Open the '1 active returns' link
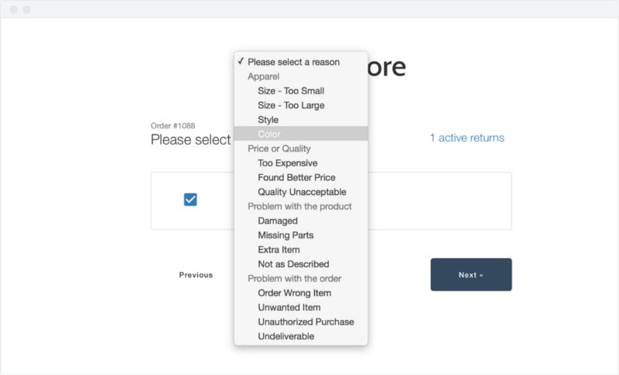 pos(467,138)
